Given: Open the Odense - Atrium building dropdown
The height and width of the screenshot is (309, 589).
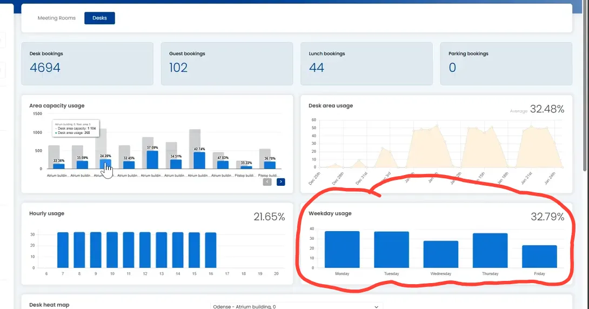Looking at the screenshot, I should tap(296, 306).
